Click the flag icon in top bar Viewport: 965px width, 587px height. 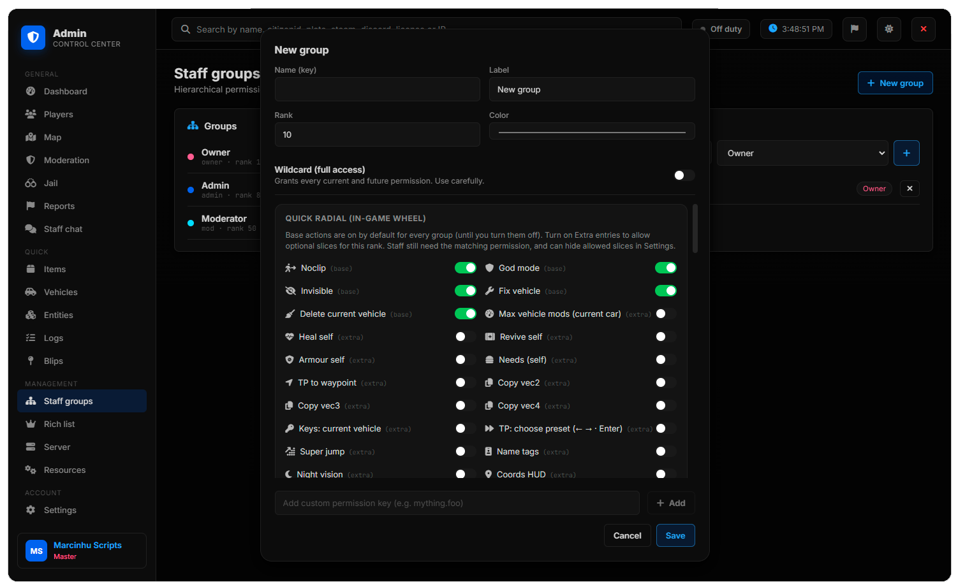[854, 29]
